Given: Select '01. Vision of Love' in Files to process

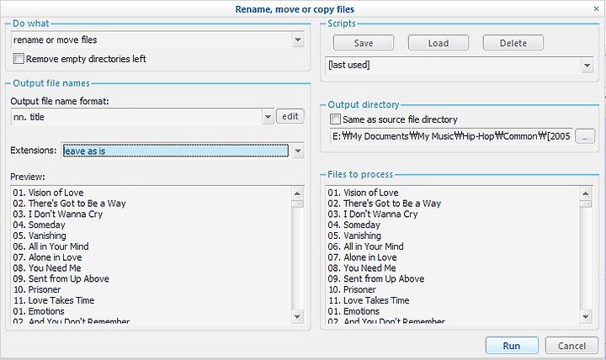Looking at the screenshot, I should pos(363,193).
